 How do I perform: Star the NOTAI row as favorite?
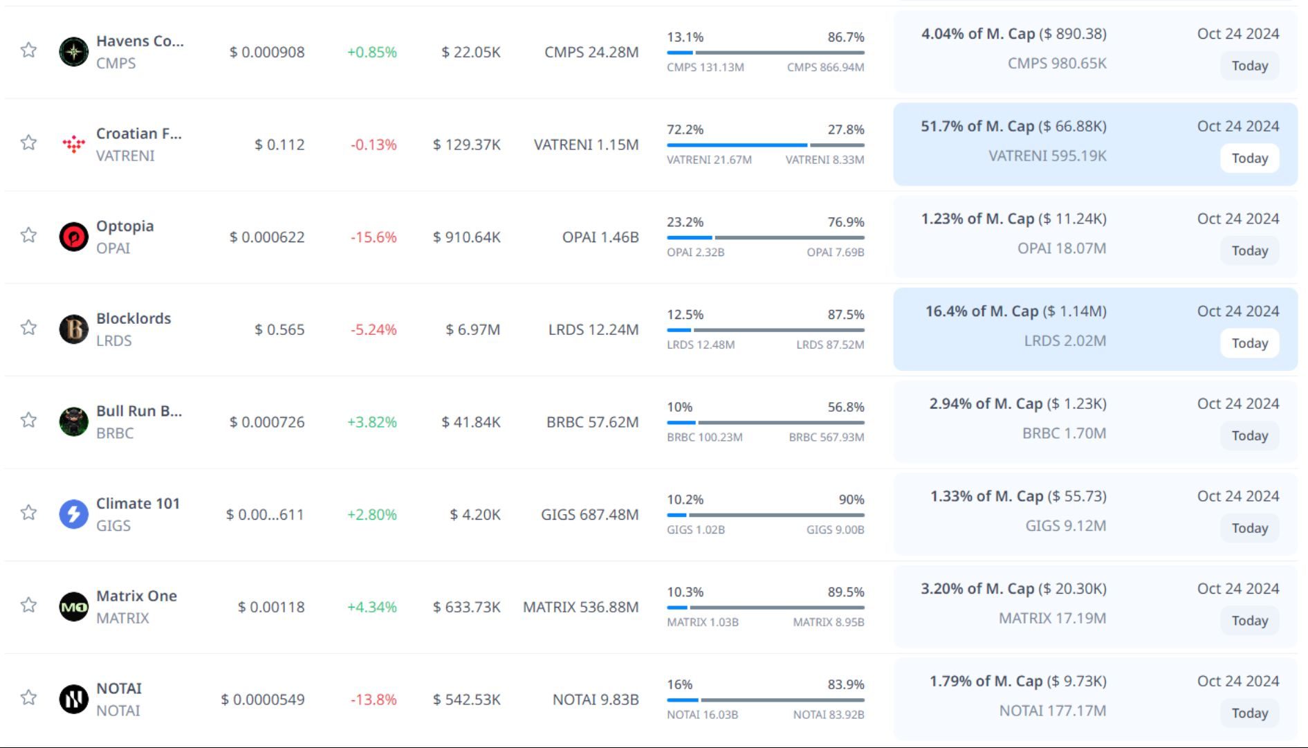coord(28,697)
